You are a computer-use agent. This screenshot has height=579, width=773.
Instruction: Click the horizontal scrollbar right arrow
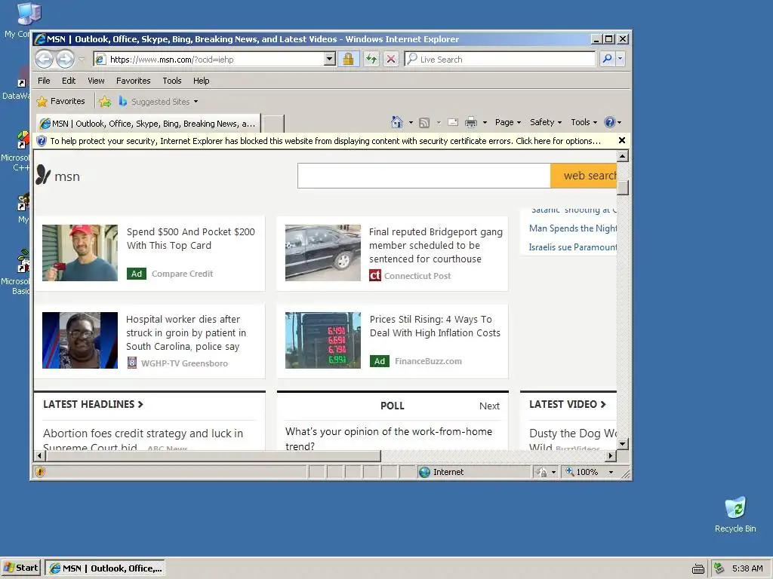coord(611,456)
